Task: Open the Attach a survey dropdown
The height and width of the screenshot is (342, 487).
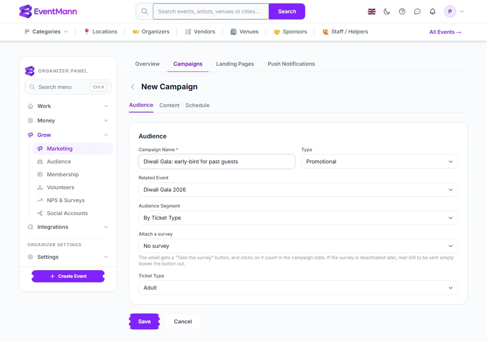Action: click(298, 246)
